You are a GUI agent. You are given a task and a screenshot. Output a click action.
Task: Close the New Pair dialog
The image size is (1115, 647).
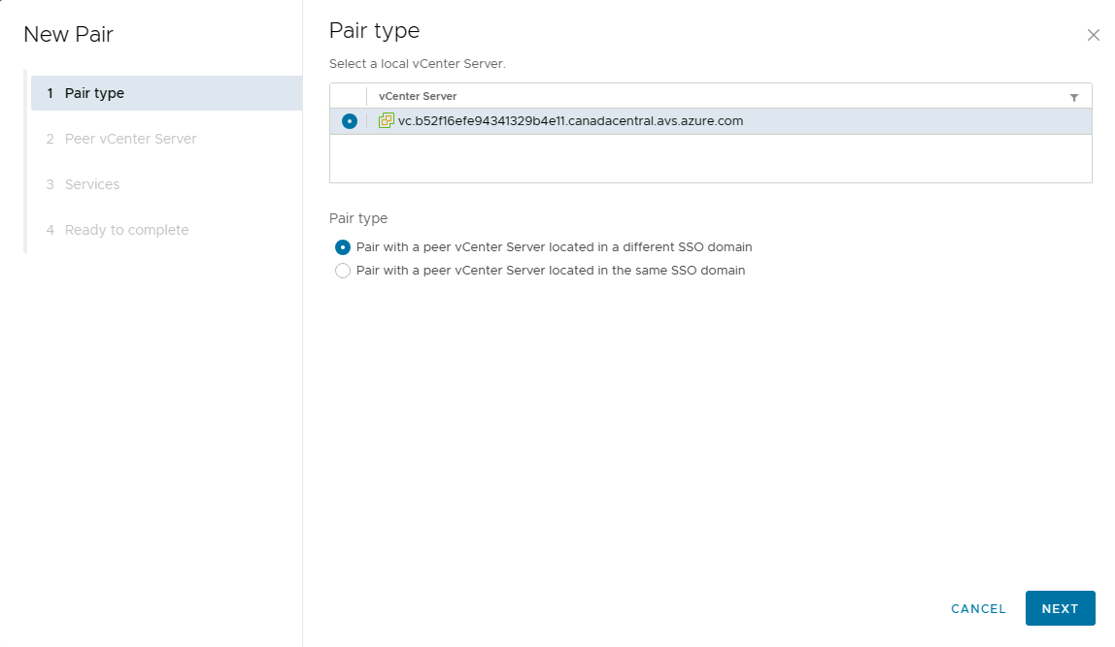(1093, 35)
